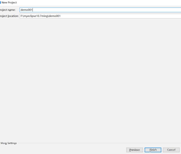The image size is (181, 154).
Task: Click the New Project title bar text
Action: point(9,3)
